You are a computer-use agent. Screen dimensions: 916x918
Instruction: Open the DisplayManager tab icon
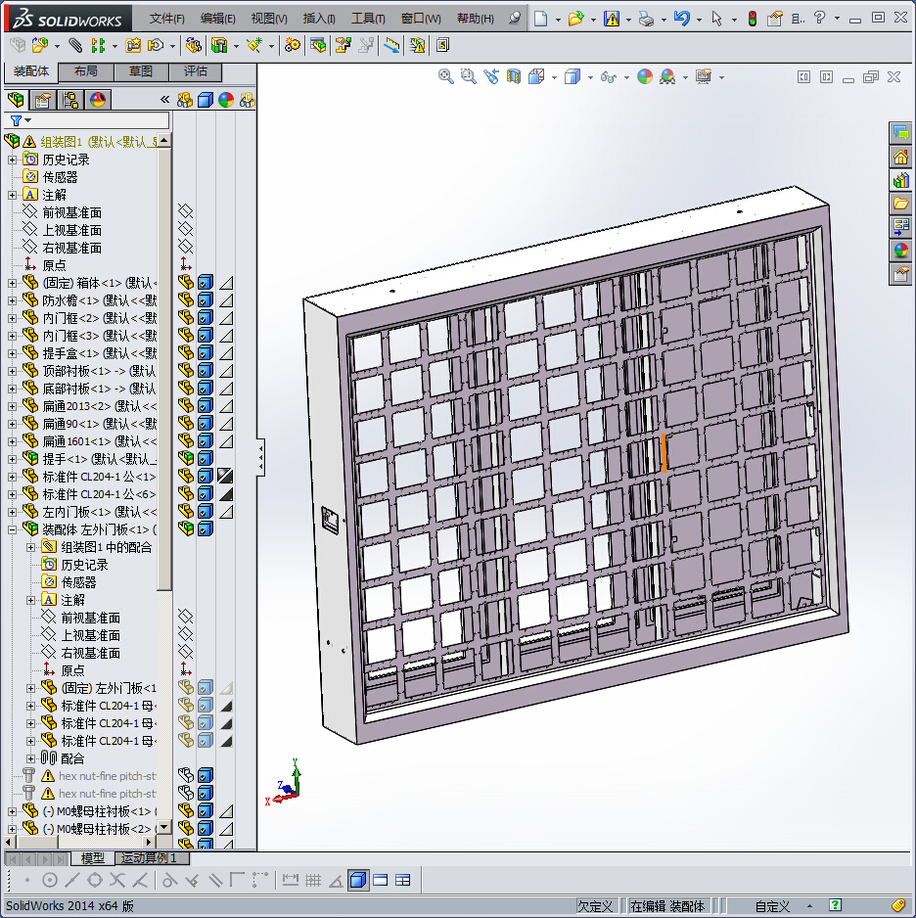click(x=98, y=100)
